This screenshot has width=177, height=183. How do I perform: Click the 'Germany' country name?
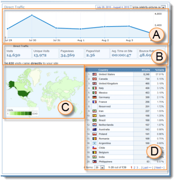click(x=104, y=97)
